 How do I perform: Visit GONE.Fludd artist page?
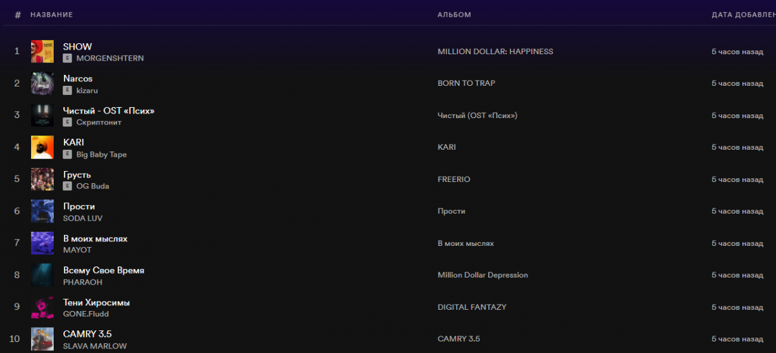(x=86, y=314)
